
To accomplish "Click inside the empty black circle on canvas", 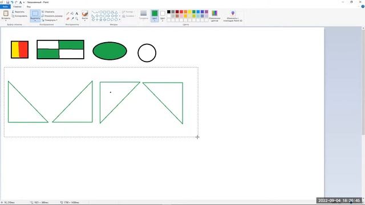I will [147, 53].
